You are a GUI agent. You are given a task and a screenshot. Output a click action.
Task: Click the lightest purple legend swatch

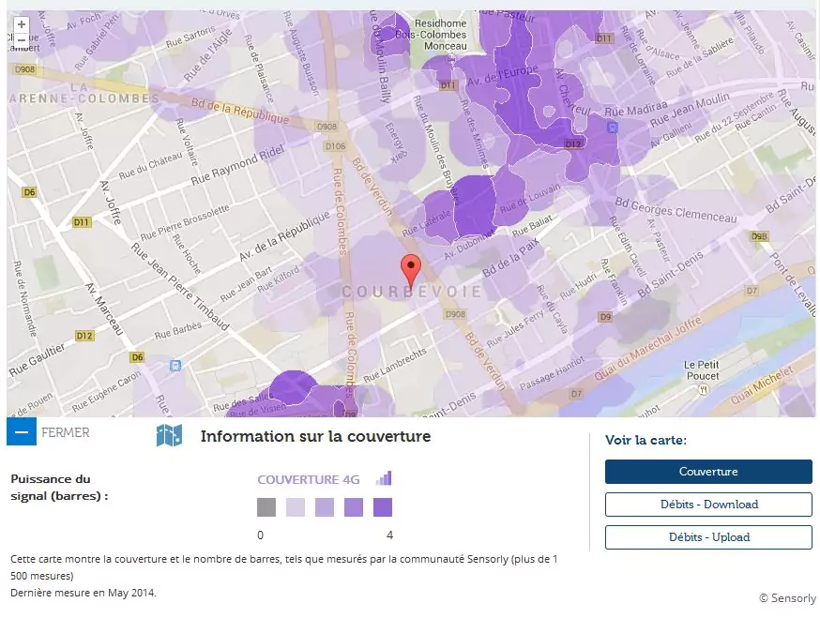tap(296, 507)
